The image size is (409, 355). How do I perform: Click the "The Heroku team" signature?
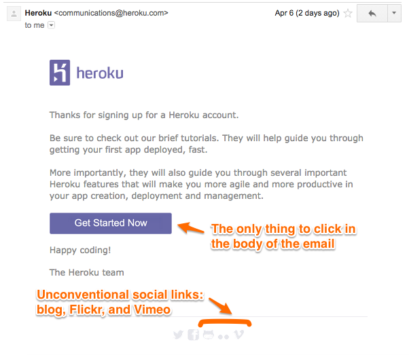click(x=86, y=272)
